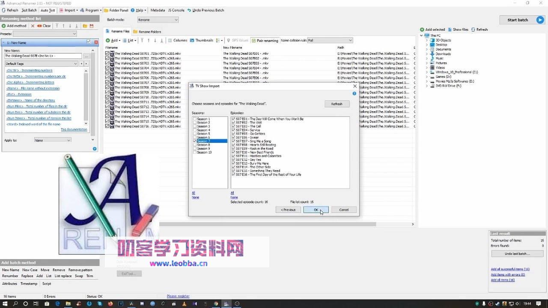The width and height of the screenshot is (548, 308).
Task: Click the green Add selected icon
Action: tap(422, 30)
